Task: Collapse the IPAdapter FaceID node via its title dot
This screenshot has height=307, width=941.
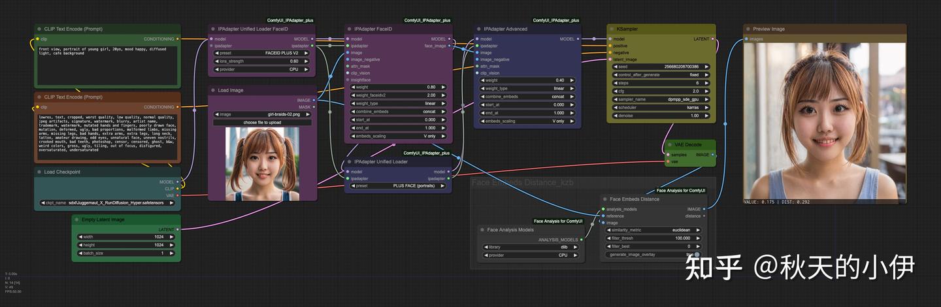Action: 349,29
